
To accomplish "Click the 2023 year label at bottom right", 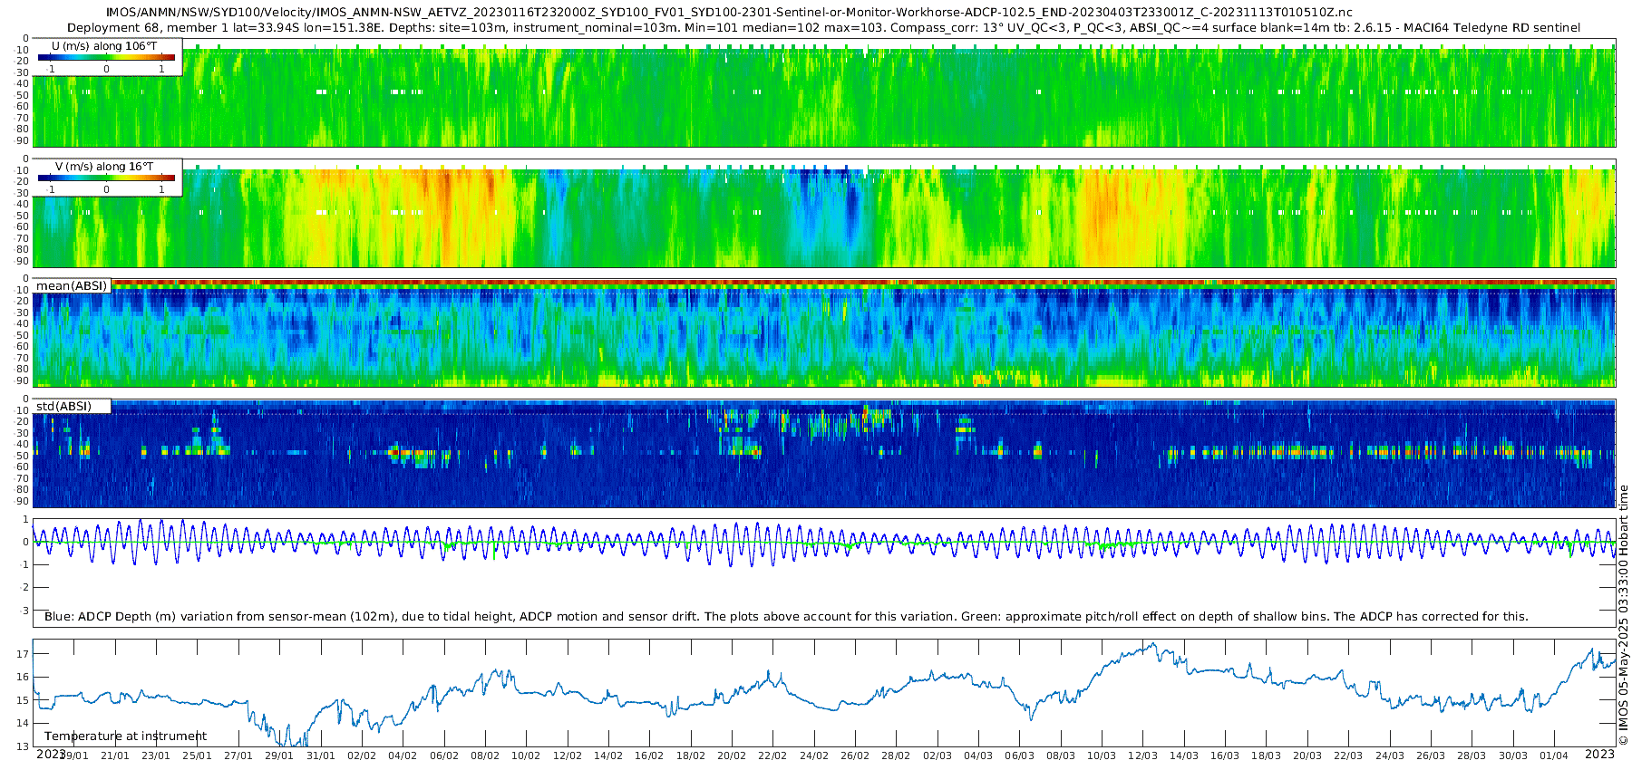I will 1599,754.
